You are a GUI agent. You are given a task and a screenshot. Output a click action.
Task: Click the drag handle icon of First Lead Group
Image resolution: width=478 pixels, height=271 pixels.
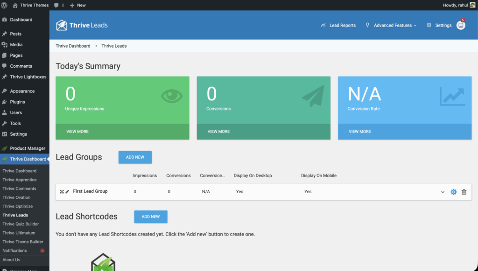62,192
